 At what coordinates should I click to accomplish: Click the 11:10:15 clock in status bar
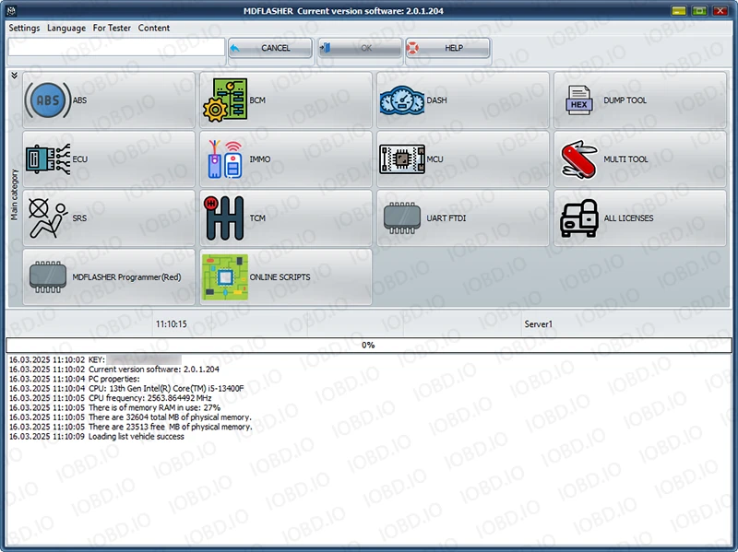click(x=172, y=324)
